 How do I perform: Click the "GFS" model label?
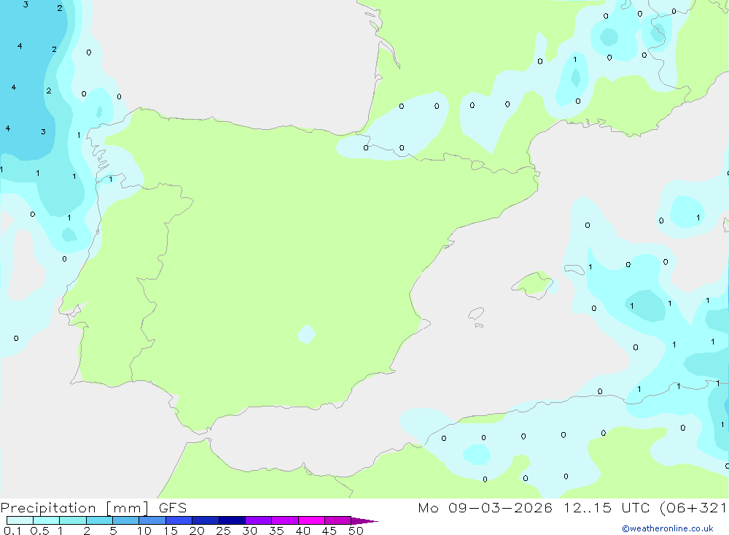tap(173, 507)
